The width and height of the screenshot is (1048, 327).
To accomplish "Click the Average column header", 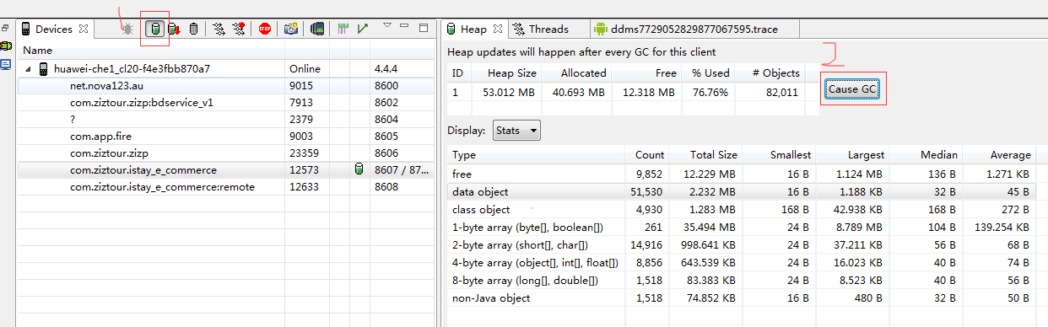I will click(999, 154).
